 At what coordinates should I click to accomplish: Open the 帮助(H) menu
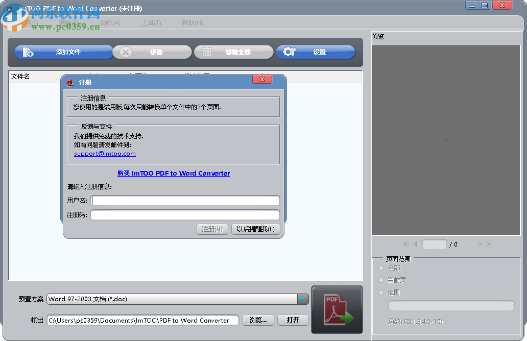point(191,23)
